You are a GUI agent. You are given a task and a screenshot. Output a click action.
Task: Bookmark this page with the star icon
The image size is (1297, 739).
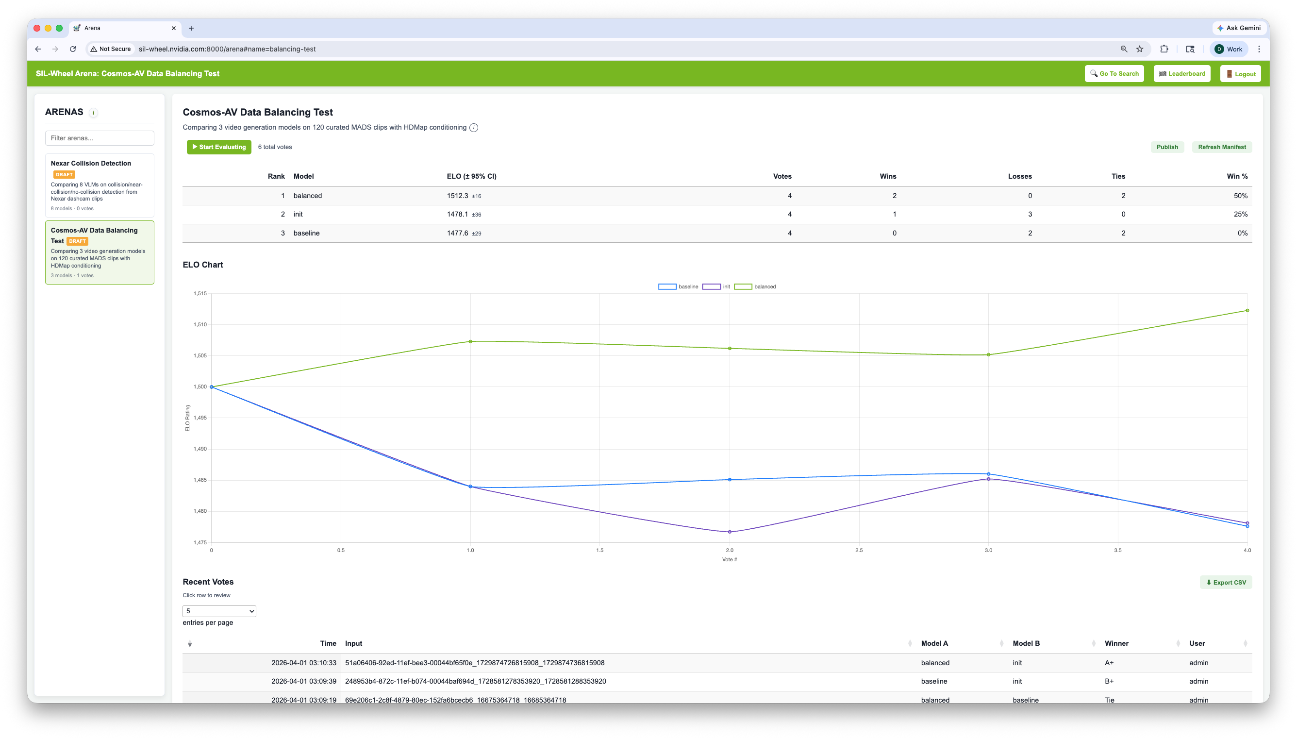point(1140,49)
